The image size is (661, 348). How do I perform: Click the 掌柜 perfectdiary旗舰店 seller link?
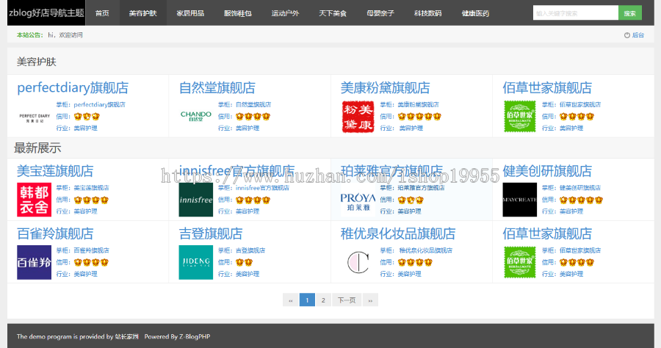[x=99, y=104]
